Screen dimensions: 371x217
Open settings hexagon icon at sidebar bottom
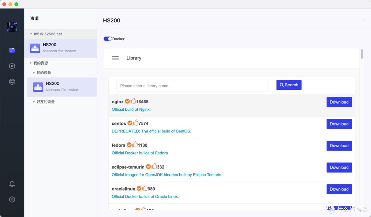coord(12,199)
